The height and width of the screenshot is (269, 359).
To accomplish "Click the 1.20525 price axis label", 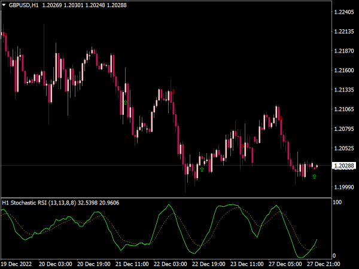I will click(x=344, y=148).
